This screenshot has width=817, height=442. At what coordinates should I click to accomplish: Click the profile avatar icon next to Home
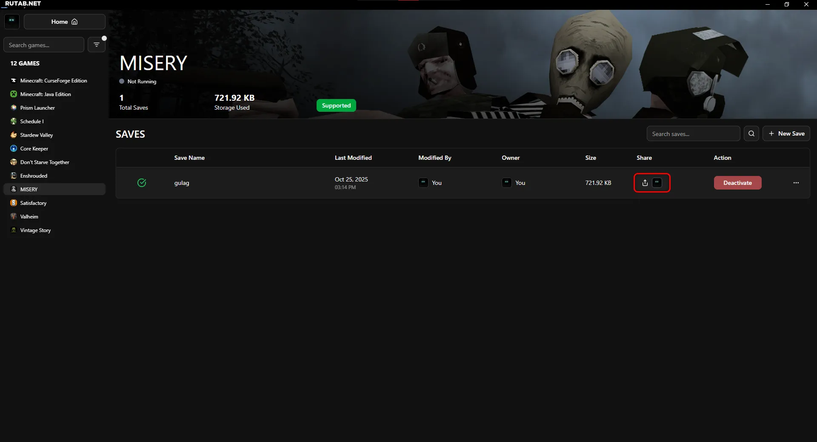(x=12, y=21)
